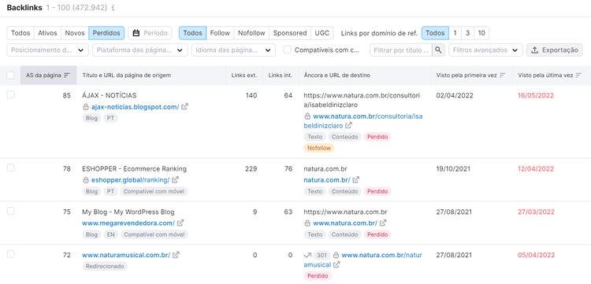The height and width of the screenshot is (284, 591).
Task: Tick the select-all checkbox in table header
Action: coord(10,76)
